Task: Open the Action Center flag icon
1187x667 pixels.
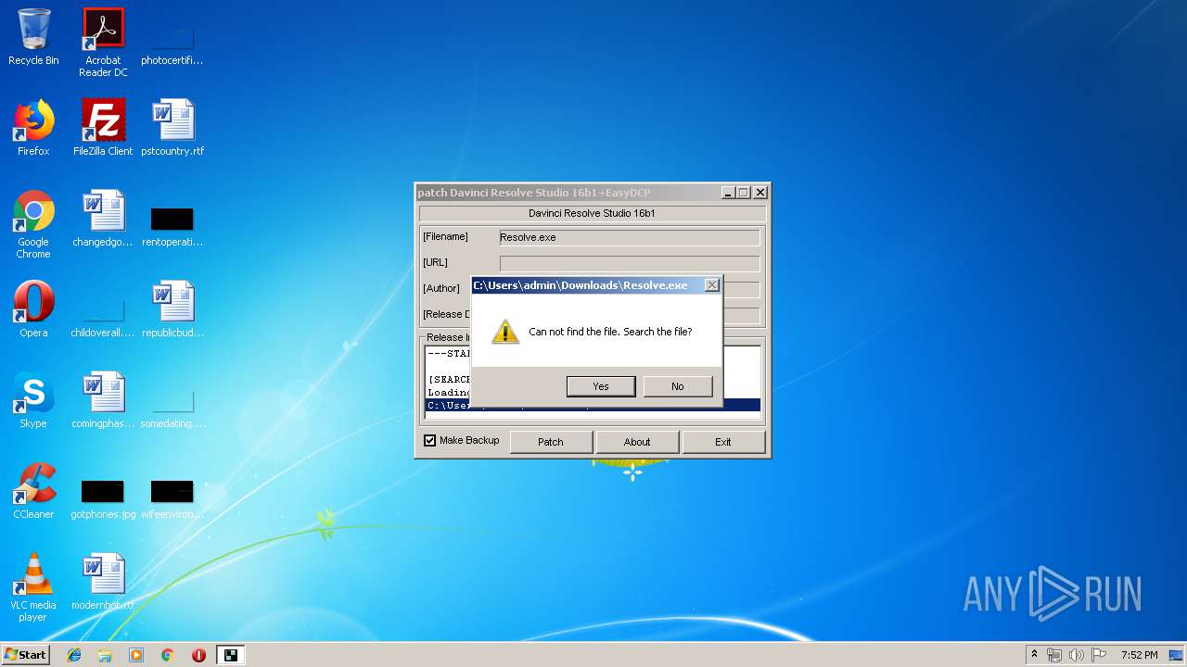Action: (x=1098, y=655)
